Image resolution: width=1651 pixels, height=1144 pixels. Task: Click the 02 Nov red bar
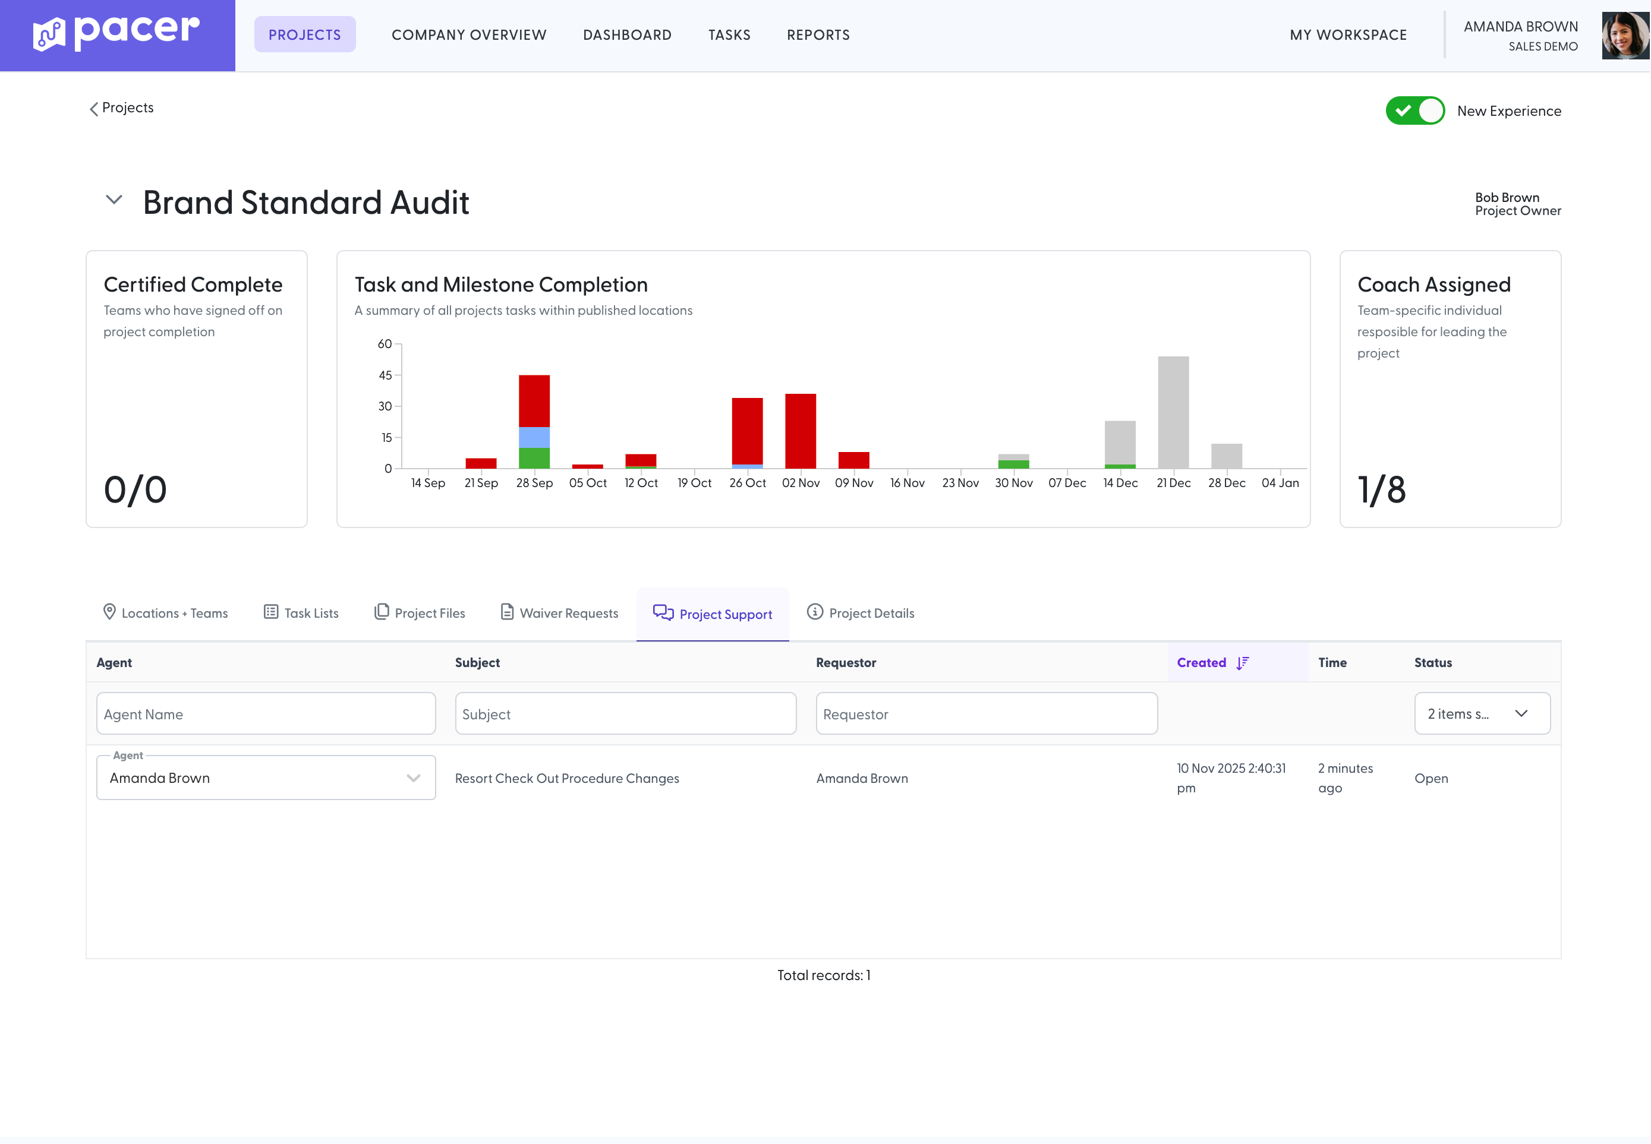801,431
